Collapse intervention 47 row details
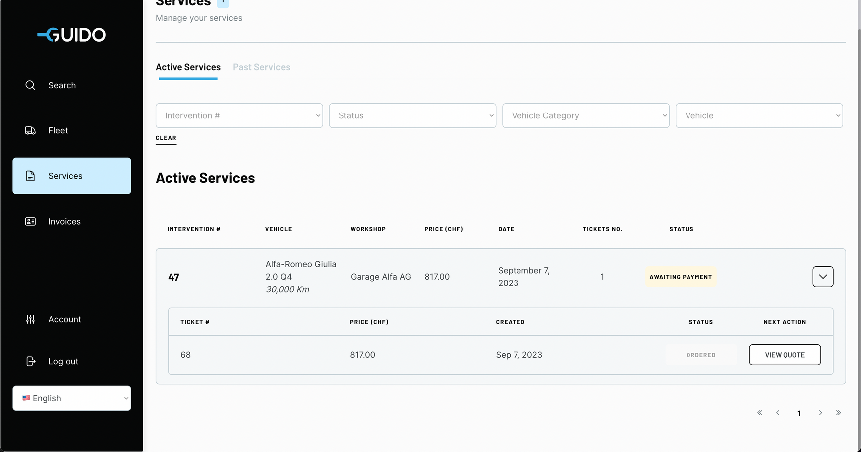The width and height of the screenshot is (861, 452). tap(823, 277)
